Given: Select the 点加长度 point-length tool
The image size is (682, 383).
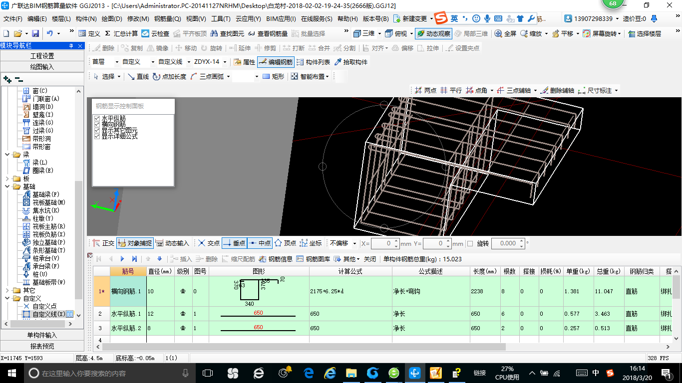Looking at the screenshot, I should [x=170, y=76].
